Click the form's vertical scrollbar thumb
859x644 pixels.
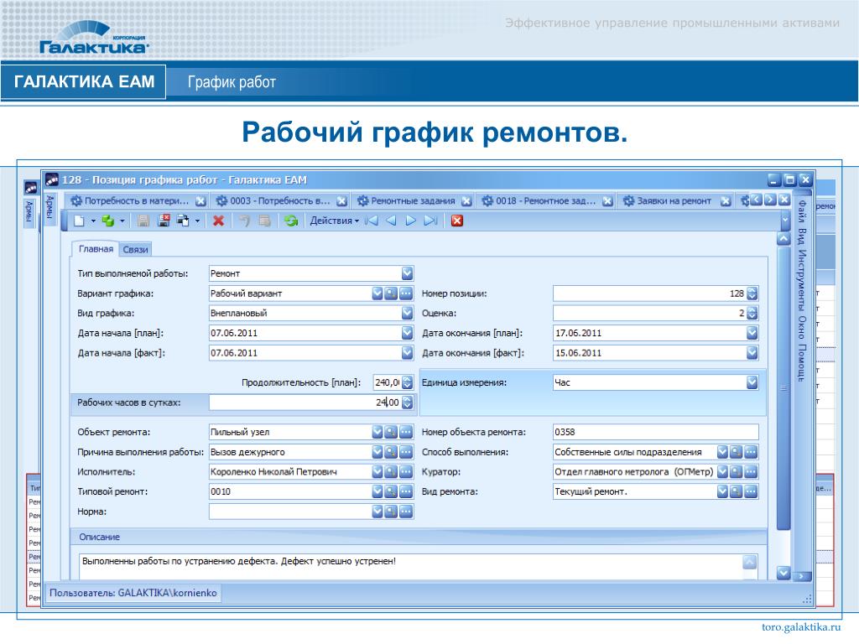pyautogui.click(x=784, y=387)
